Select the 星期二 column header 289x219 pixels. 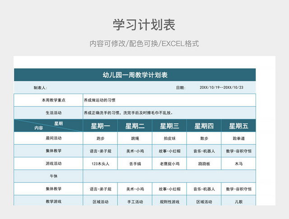[x=135, y=126]
